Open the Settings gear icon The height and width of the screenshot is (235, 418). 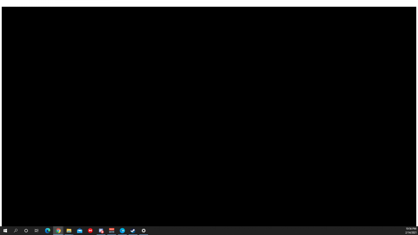click(144, 230)
